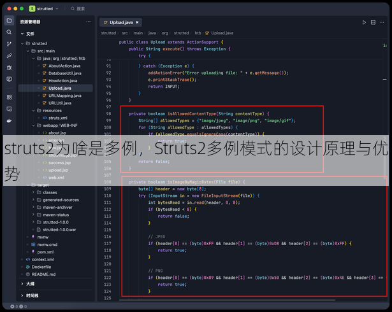Open the Search icon in activity bar
Viewport: 392px width, 312px height.
(10, 32)
